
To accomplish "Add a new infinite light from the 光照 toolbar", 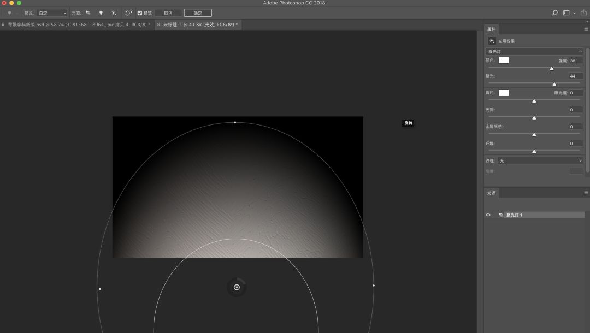I will point(114,13).
